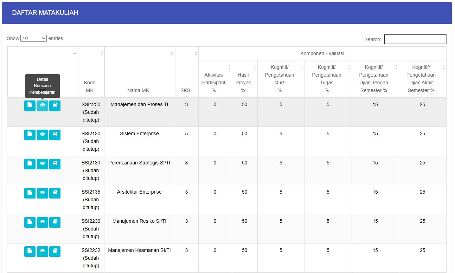Focus the Search input field
This screenshot has width=455, height=273.
tap(415, 39)
